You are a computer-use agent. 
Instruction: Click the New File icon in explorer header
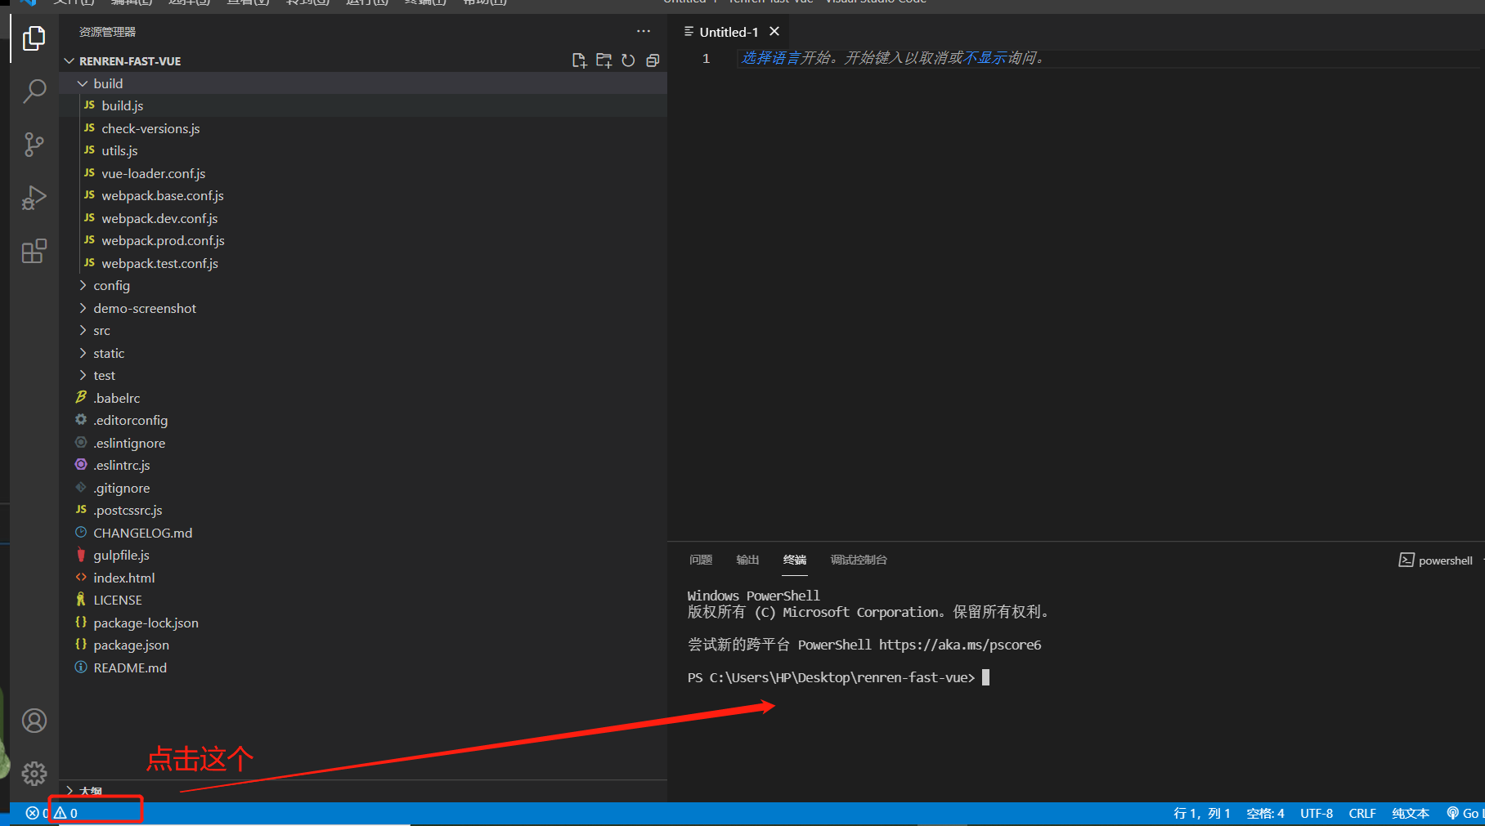579,60
